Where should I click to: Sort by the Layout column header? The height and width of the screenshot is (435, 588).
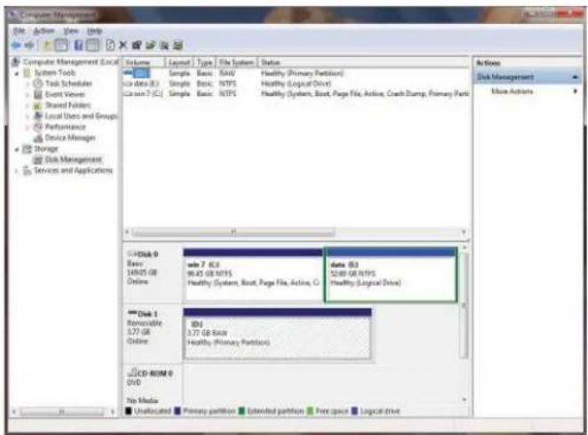coord(179,62)
